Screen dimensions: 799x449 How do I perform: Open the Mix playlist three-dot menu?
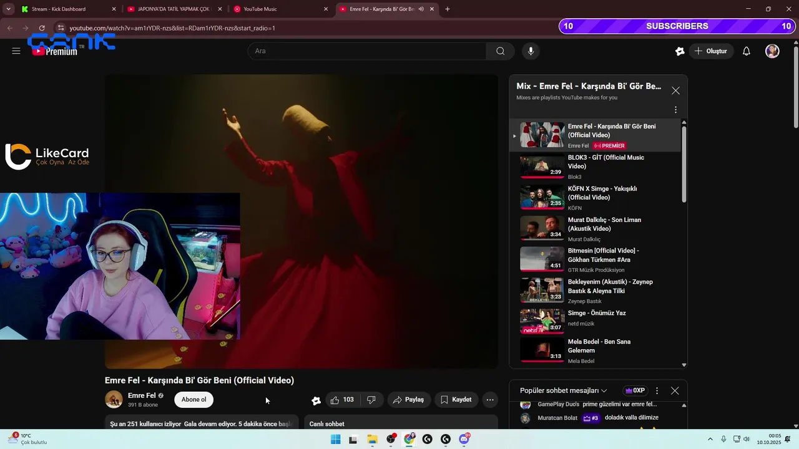(x=675, y=110)
